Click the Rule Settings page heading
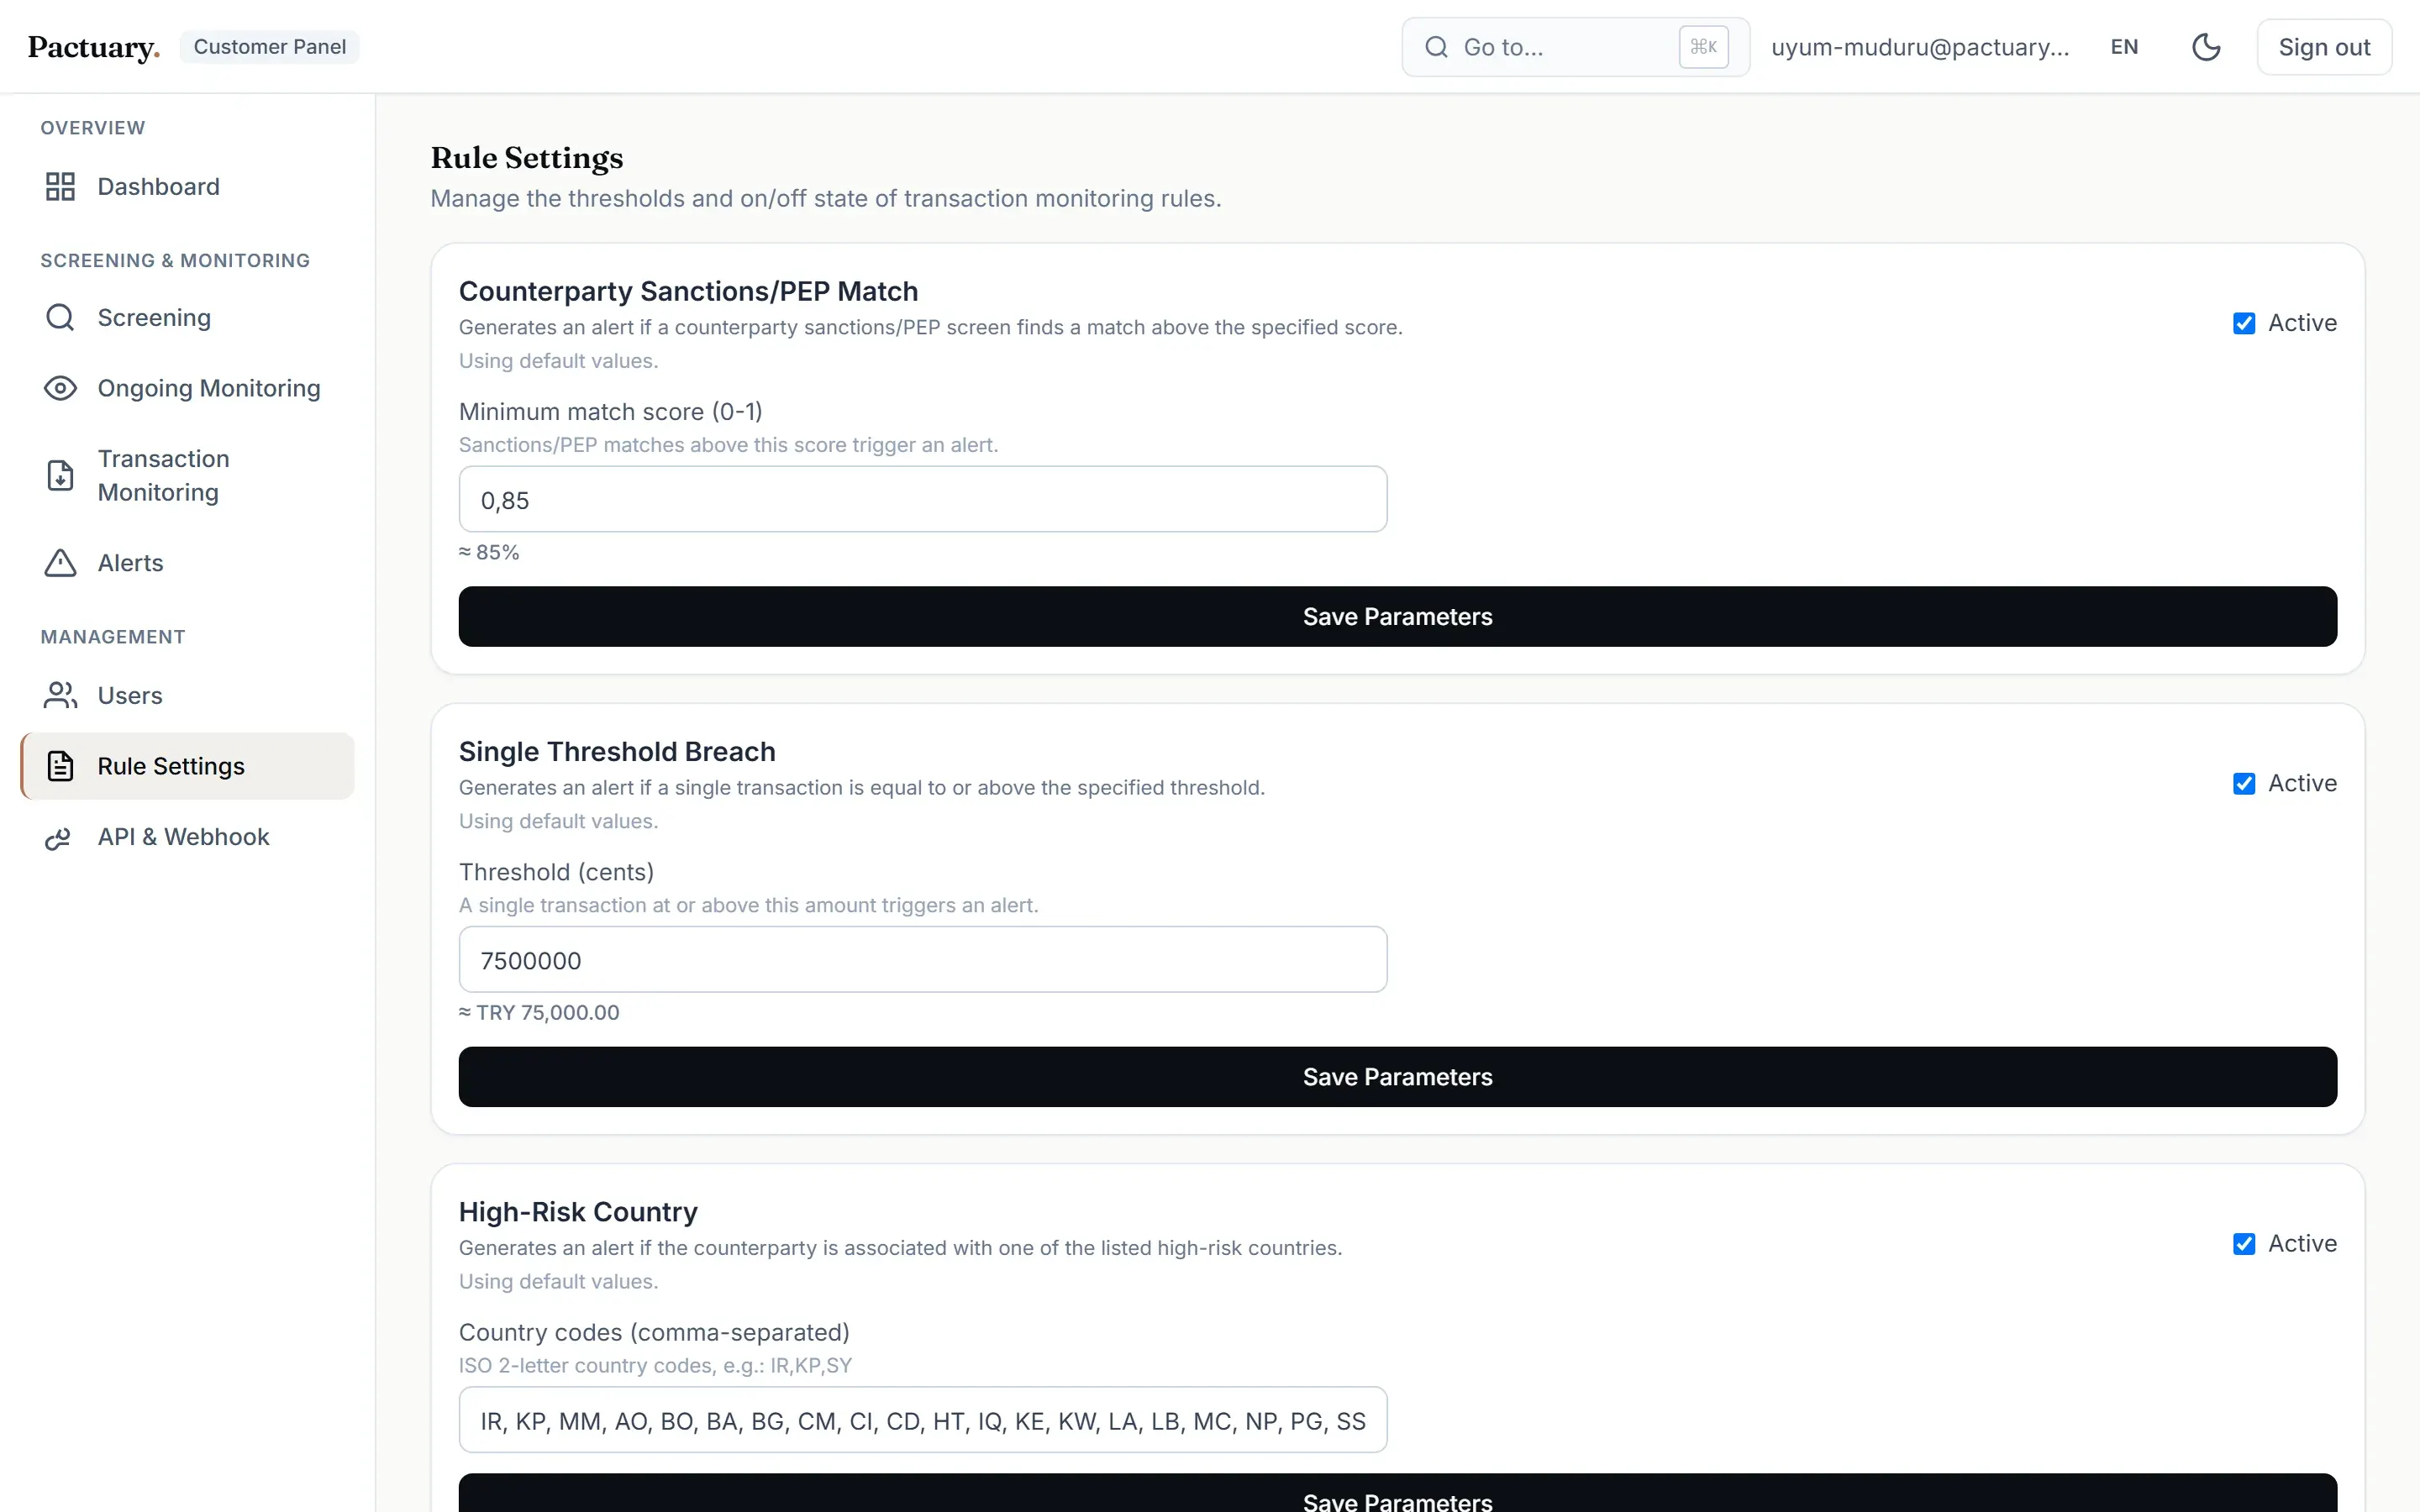 (527, 158)
